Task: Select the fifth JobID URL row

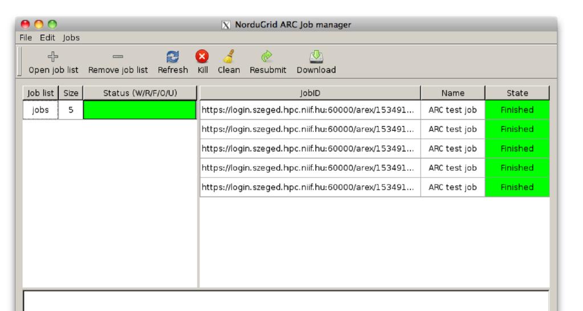Action: tap(310, 187)
